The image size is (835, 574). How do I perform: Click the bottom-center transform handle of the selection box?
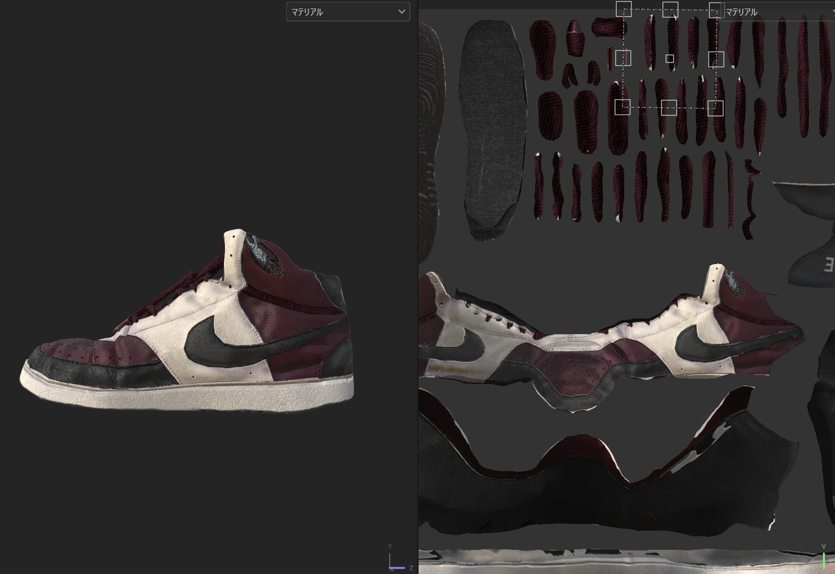pos(669,107)
